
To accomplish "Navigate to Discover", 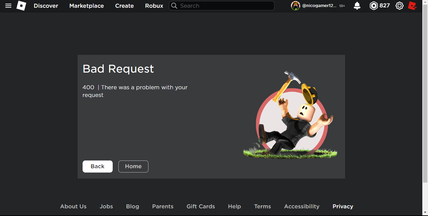I will [46, 6].
